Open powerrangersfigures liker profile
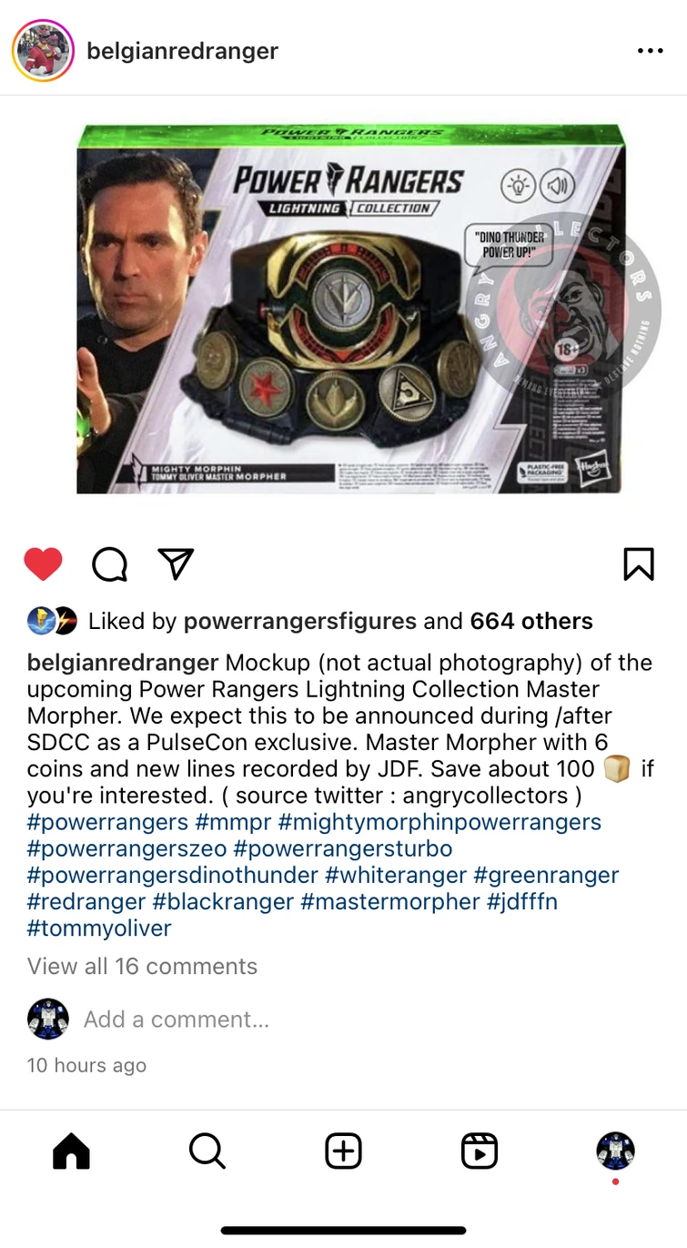Screen dimensions: 687x1248 300,622
